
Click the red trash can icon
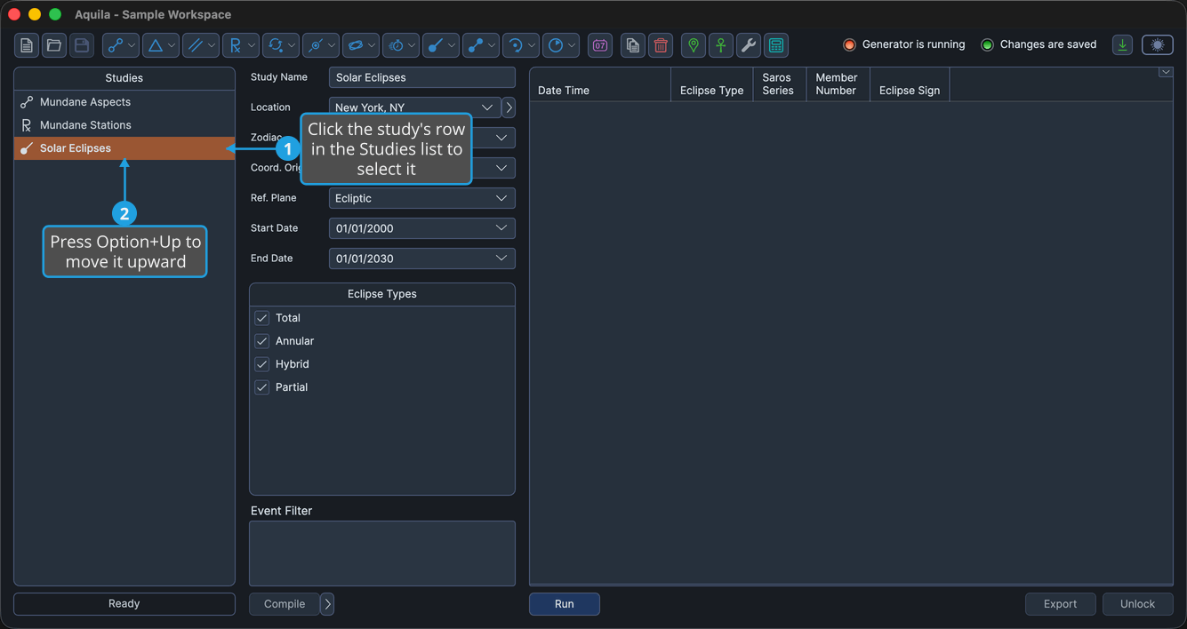(661, 45)
